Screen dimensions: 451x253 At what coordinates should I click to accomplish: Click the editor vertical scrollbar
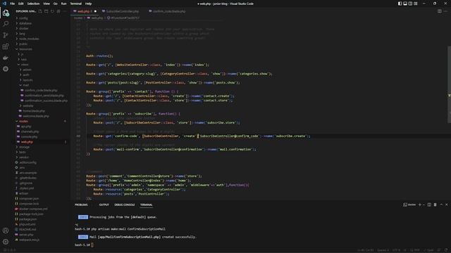tap(449, 84)
